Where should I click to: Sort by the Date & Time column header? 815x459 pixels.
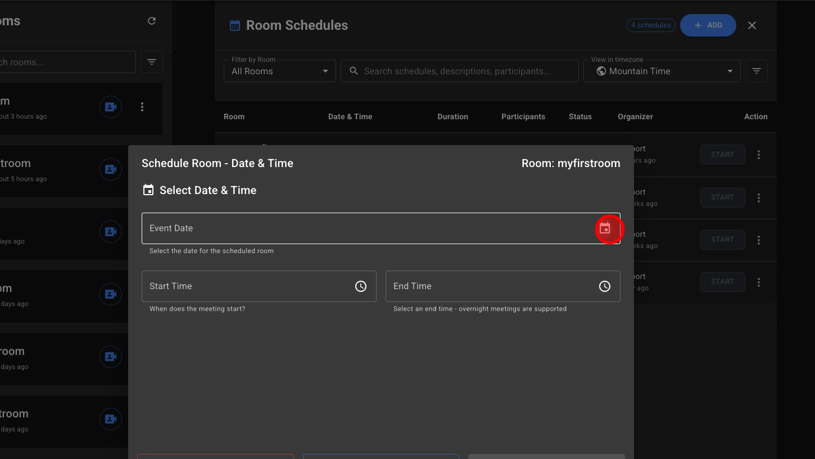[x=350, y=116]
